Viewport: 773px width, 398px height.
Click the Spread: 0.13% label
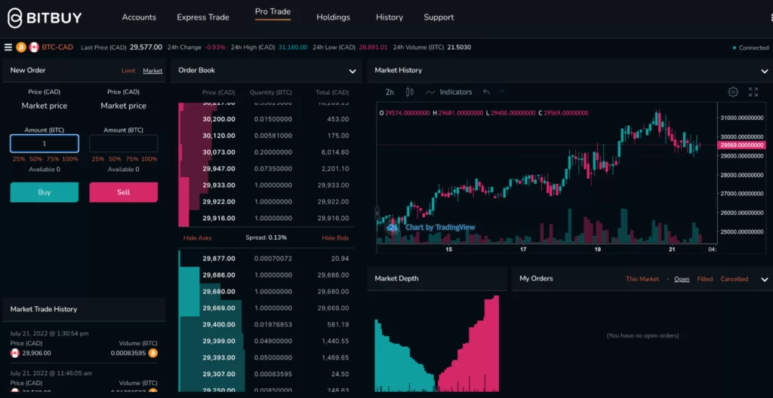point(266,238)
